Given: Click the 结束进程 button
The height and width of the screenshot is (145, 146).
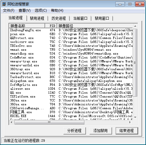Looking at the screenshot, I should [x=127, y=131].
